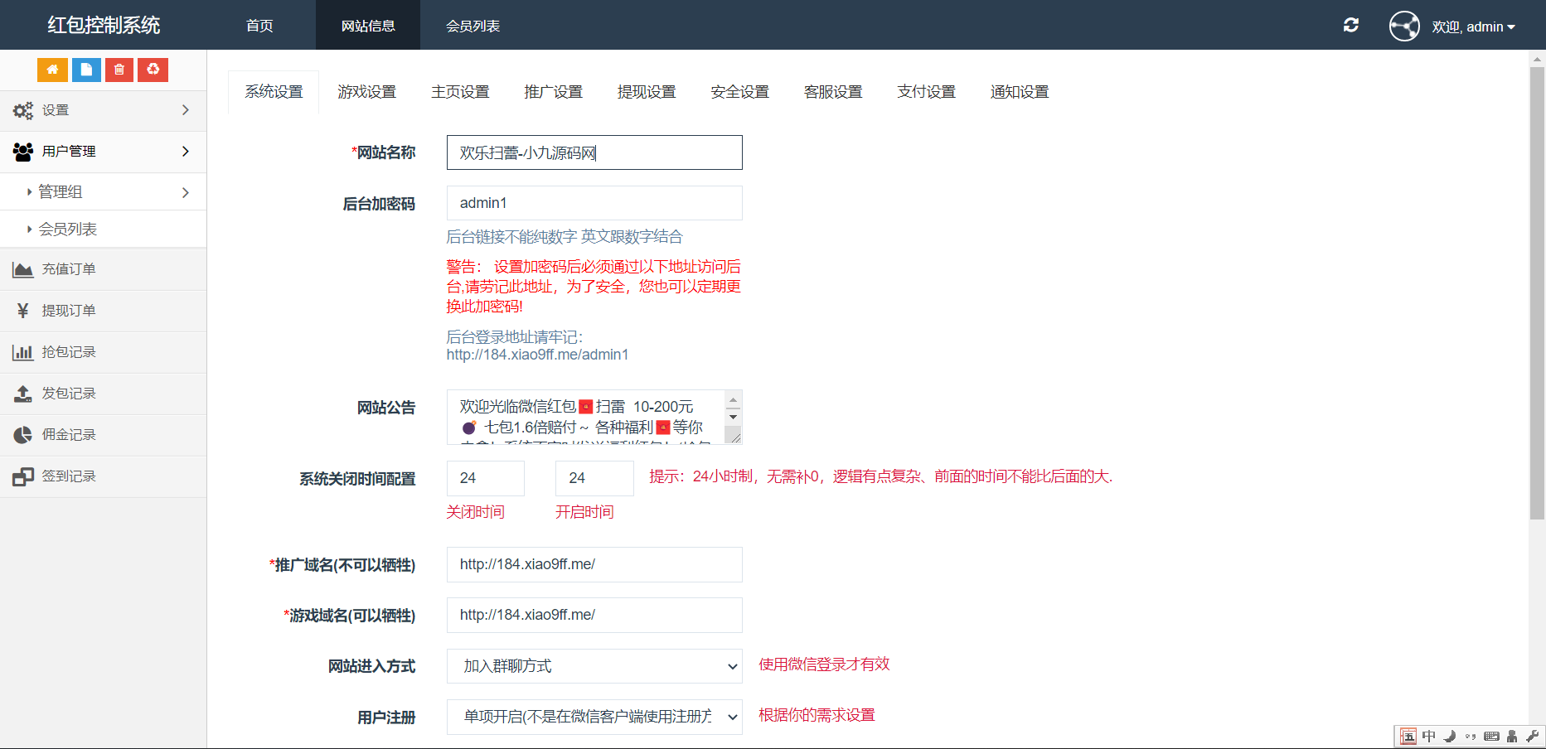Switch to the 游戏设置 tab
The height and width of the screenshot is (749, 1546).
pyautogui.click(x=366, y=92)
